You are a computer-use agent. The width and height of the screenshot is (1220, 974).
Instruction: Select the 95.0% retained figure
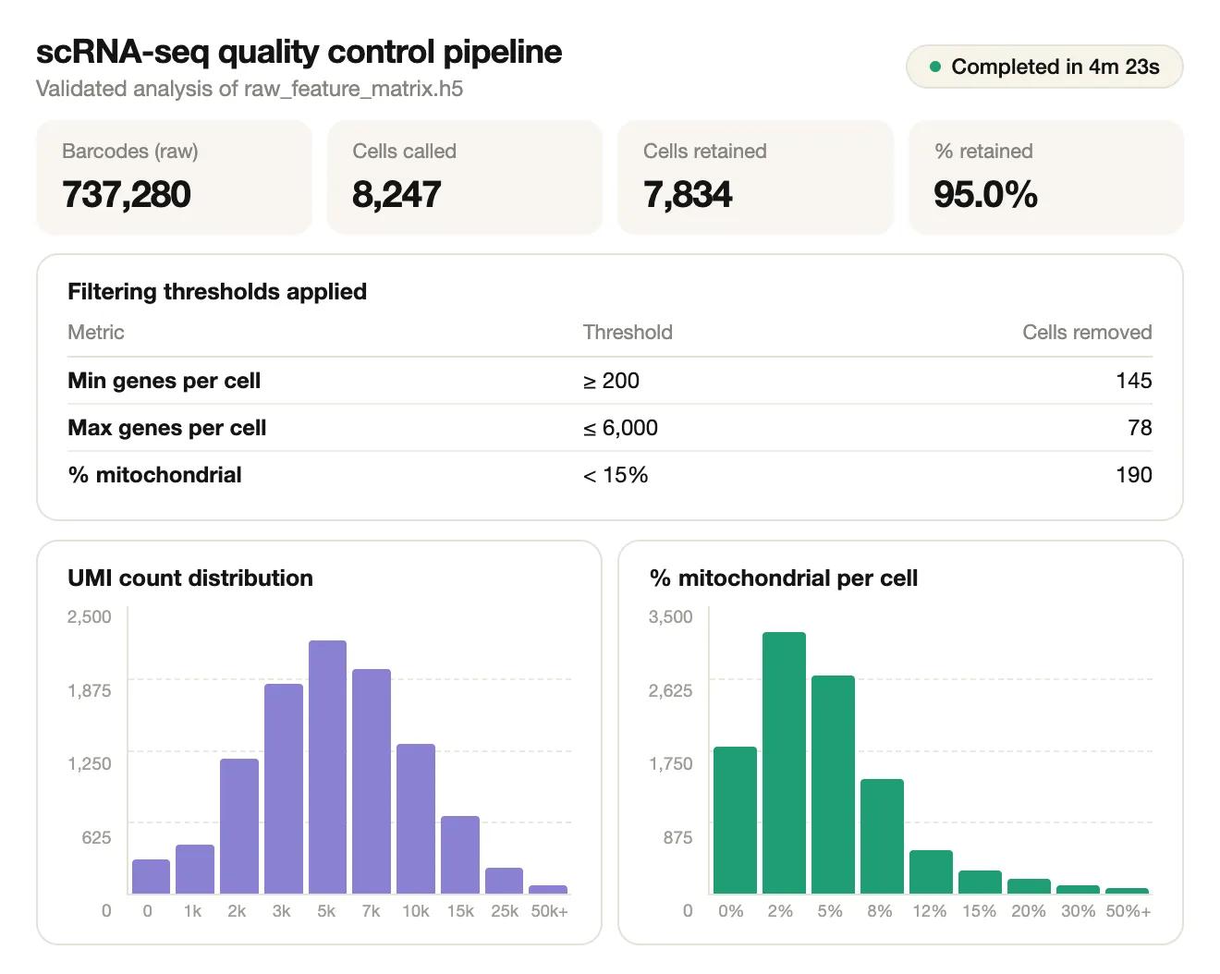coord(985,194)
